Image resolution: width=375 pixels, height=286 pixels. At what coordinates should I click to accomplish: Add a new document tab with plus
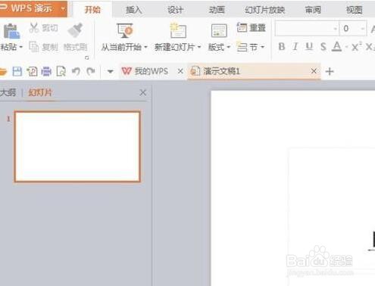tap(330, 71)
